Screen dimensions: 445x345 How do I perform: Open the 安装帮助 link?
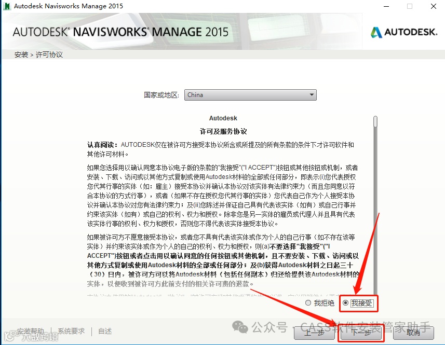click(30, 331)
